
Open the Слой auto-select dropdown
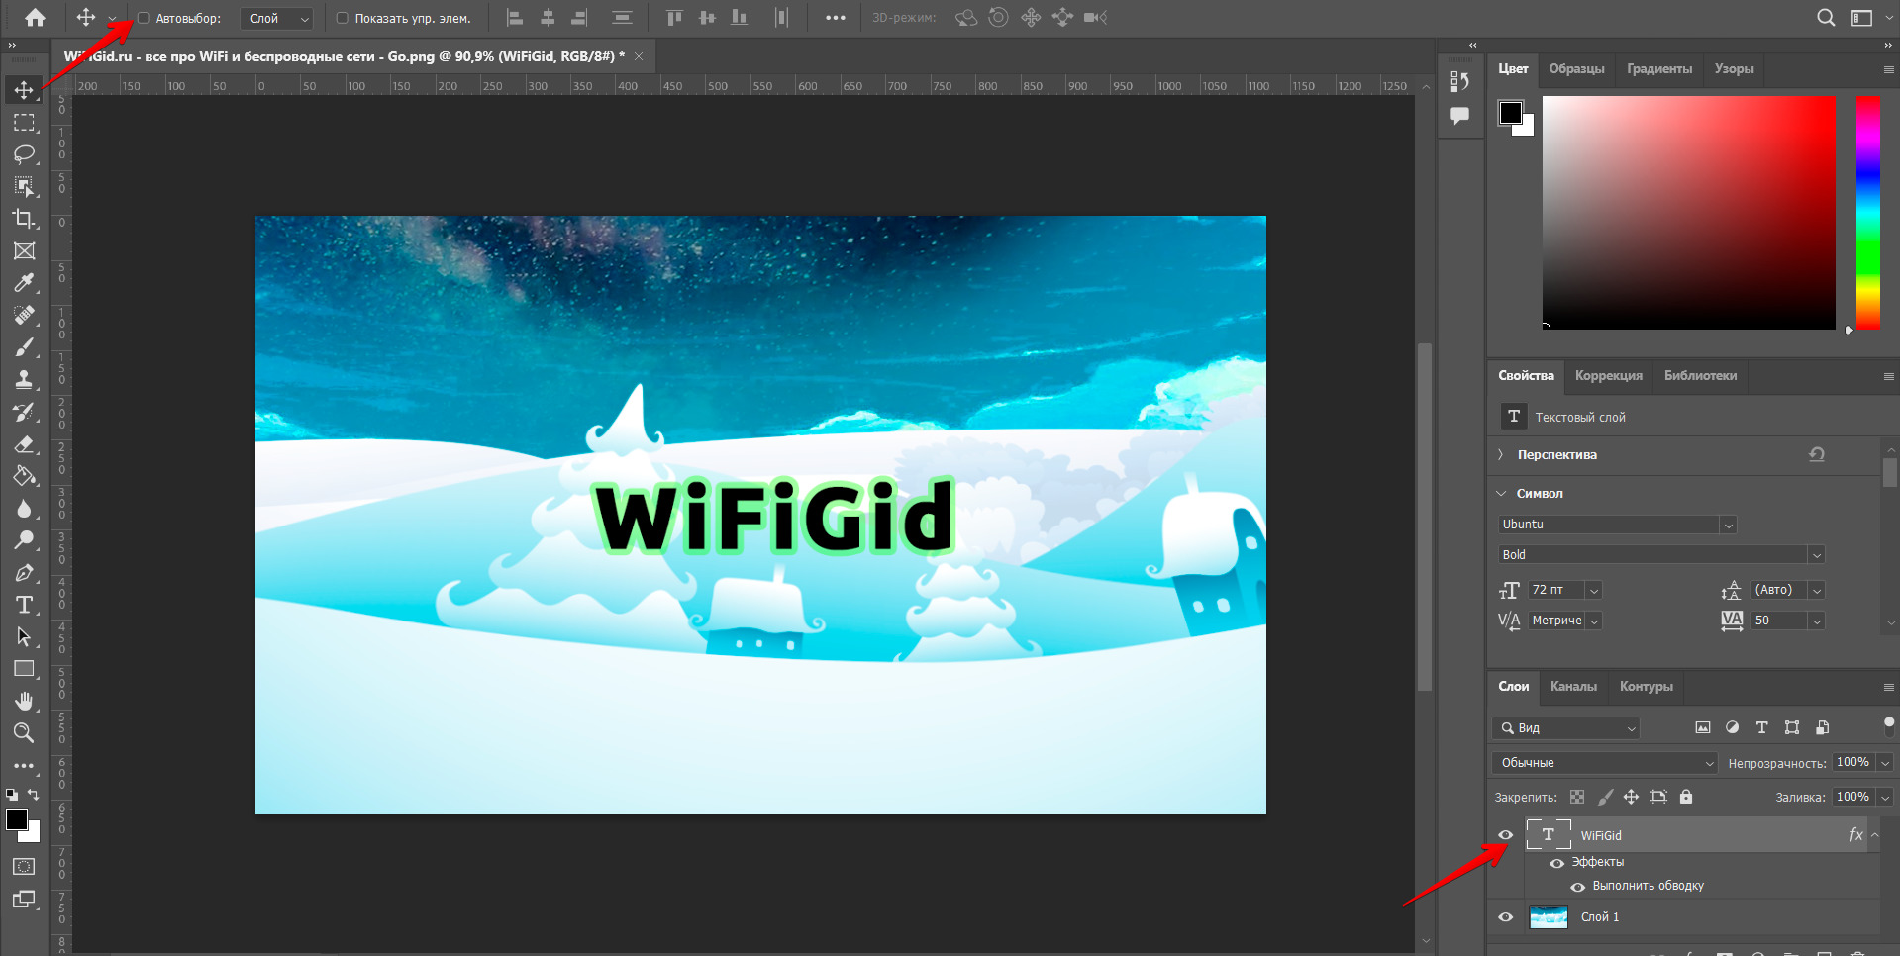pyautogui.click(x=276, y=19)
